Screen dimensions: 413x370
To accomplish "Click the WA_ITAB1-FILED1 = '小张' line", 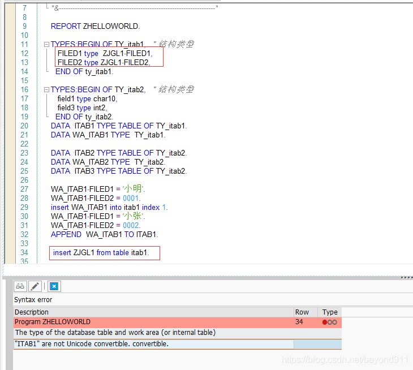I will [98, 216].
